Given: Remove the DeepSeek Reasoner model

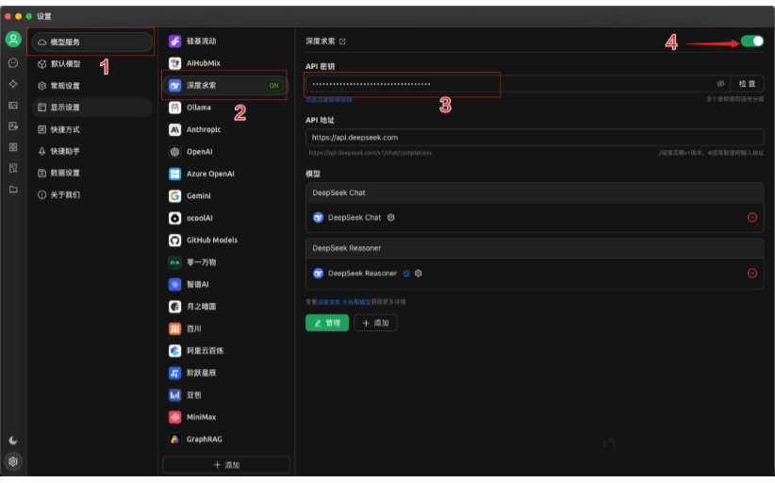Looking at the screenshot, I should click(752, 274).
